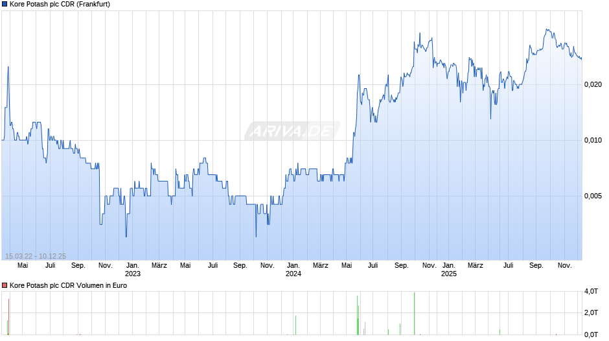609x341 pixels.
Task: Click the red legend square beside Volumen label
Action: (x=5, y=285)
